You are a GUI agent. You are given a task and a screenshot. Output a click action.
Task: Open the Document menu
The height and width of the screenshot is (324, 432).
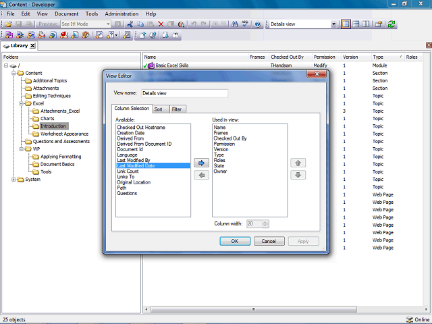(x=66, y=13)
